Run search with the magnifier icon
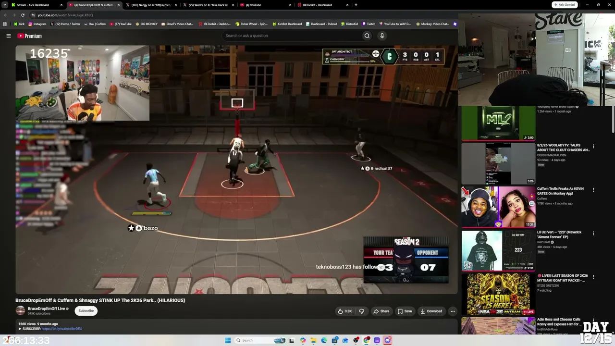The height and width of the screenshot is (346, 615). tap(367, 36)
